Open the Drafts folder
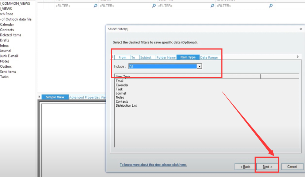Screen dimensions: 305x177 coord(5,40)
